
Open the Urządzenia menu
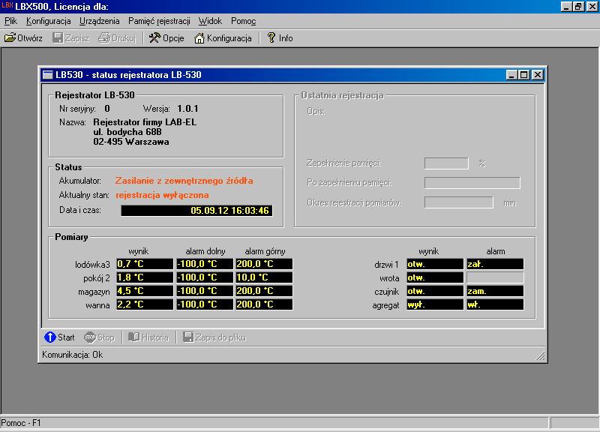point(99,21)
